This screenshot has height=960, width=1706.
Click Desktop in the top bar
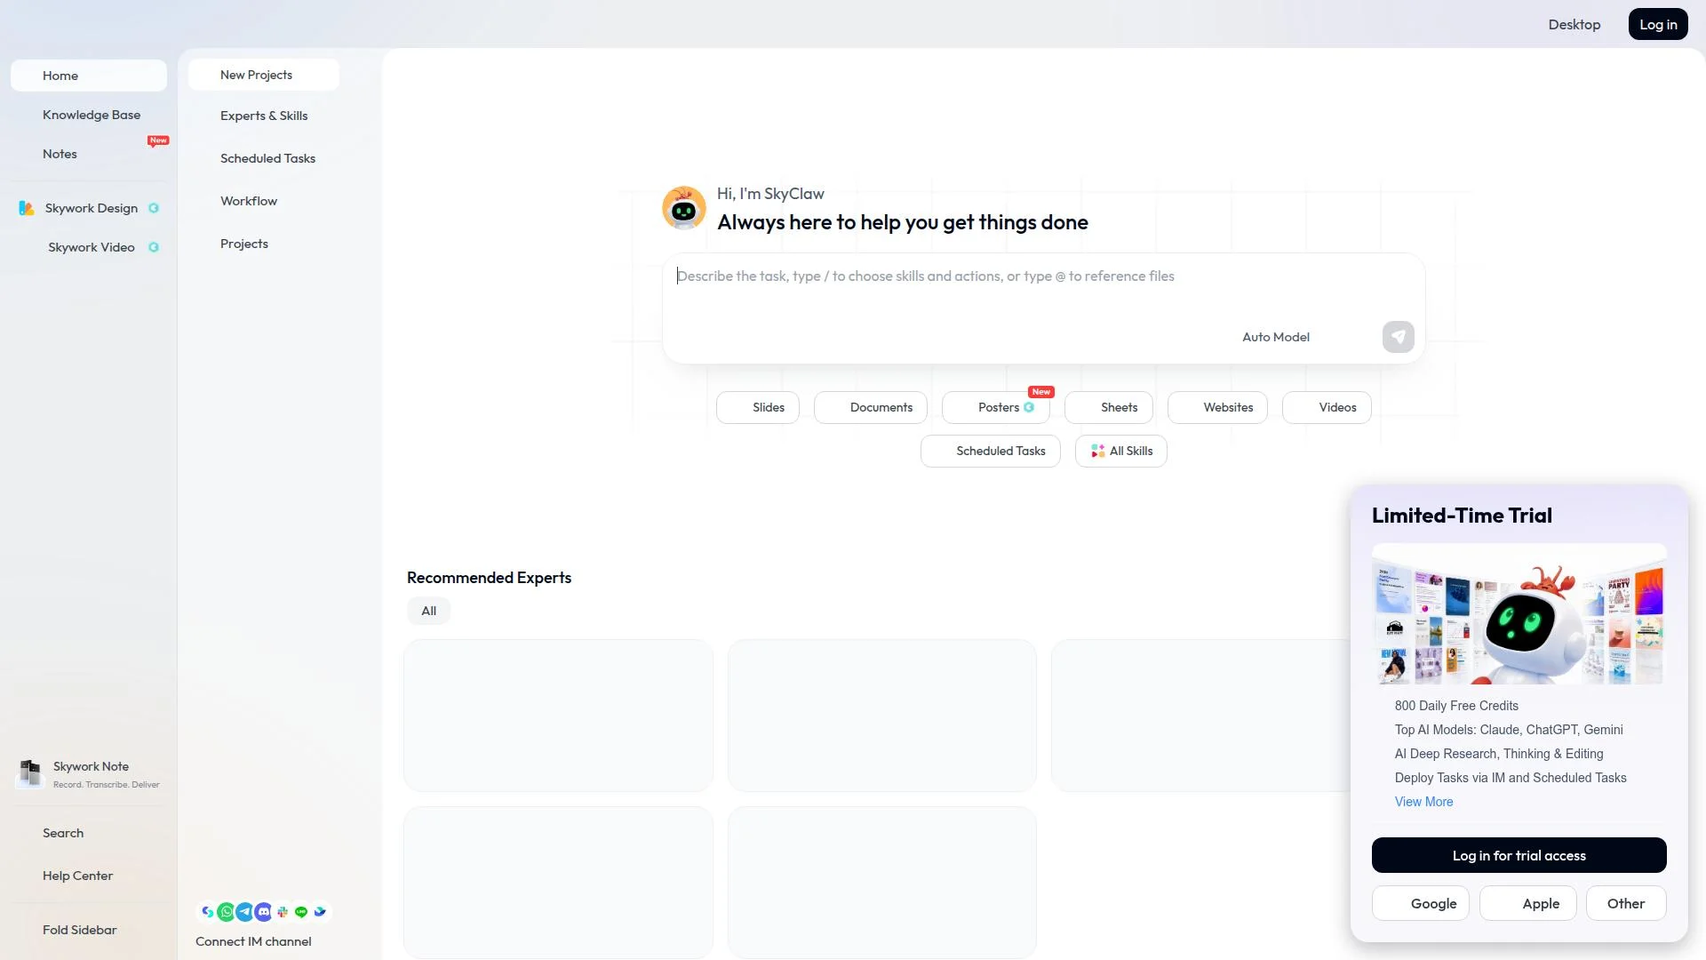tap(1574, 24)
